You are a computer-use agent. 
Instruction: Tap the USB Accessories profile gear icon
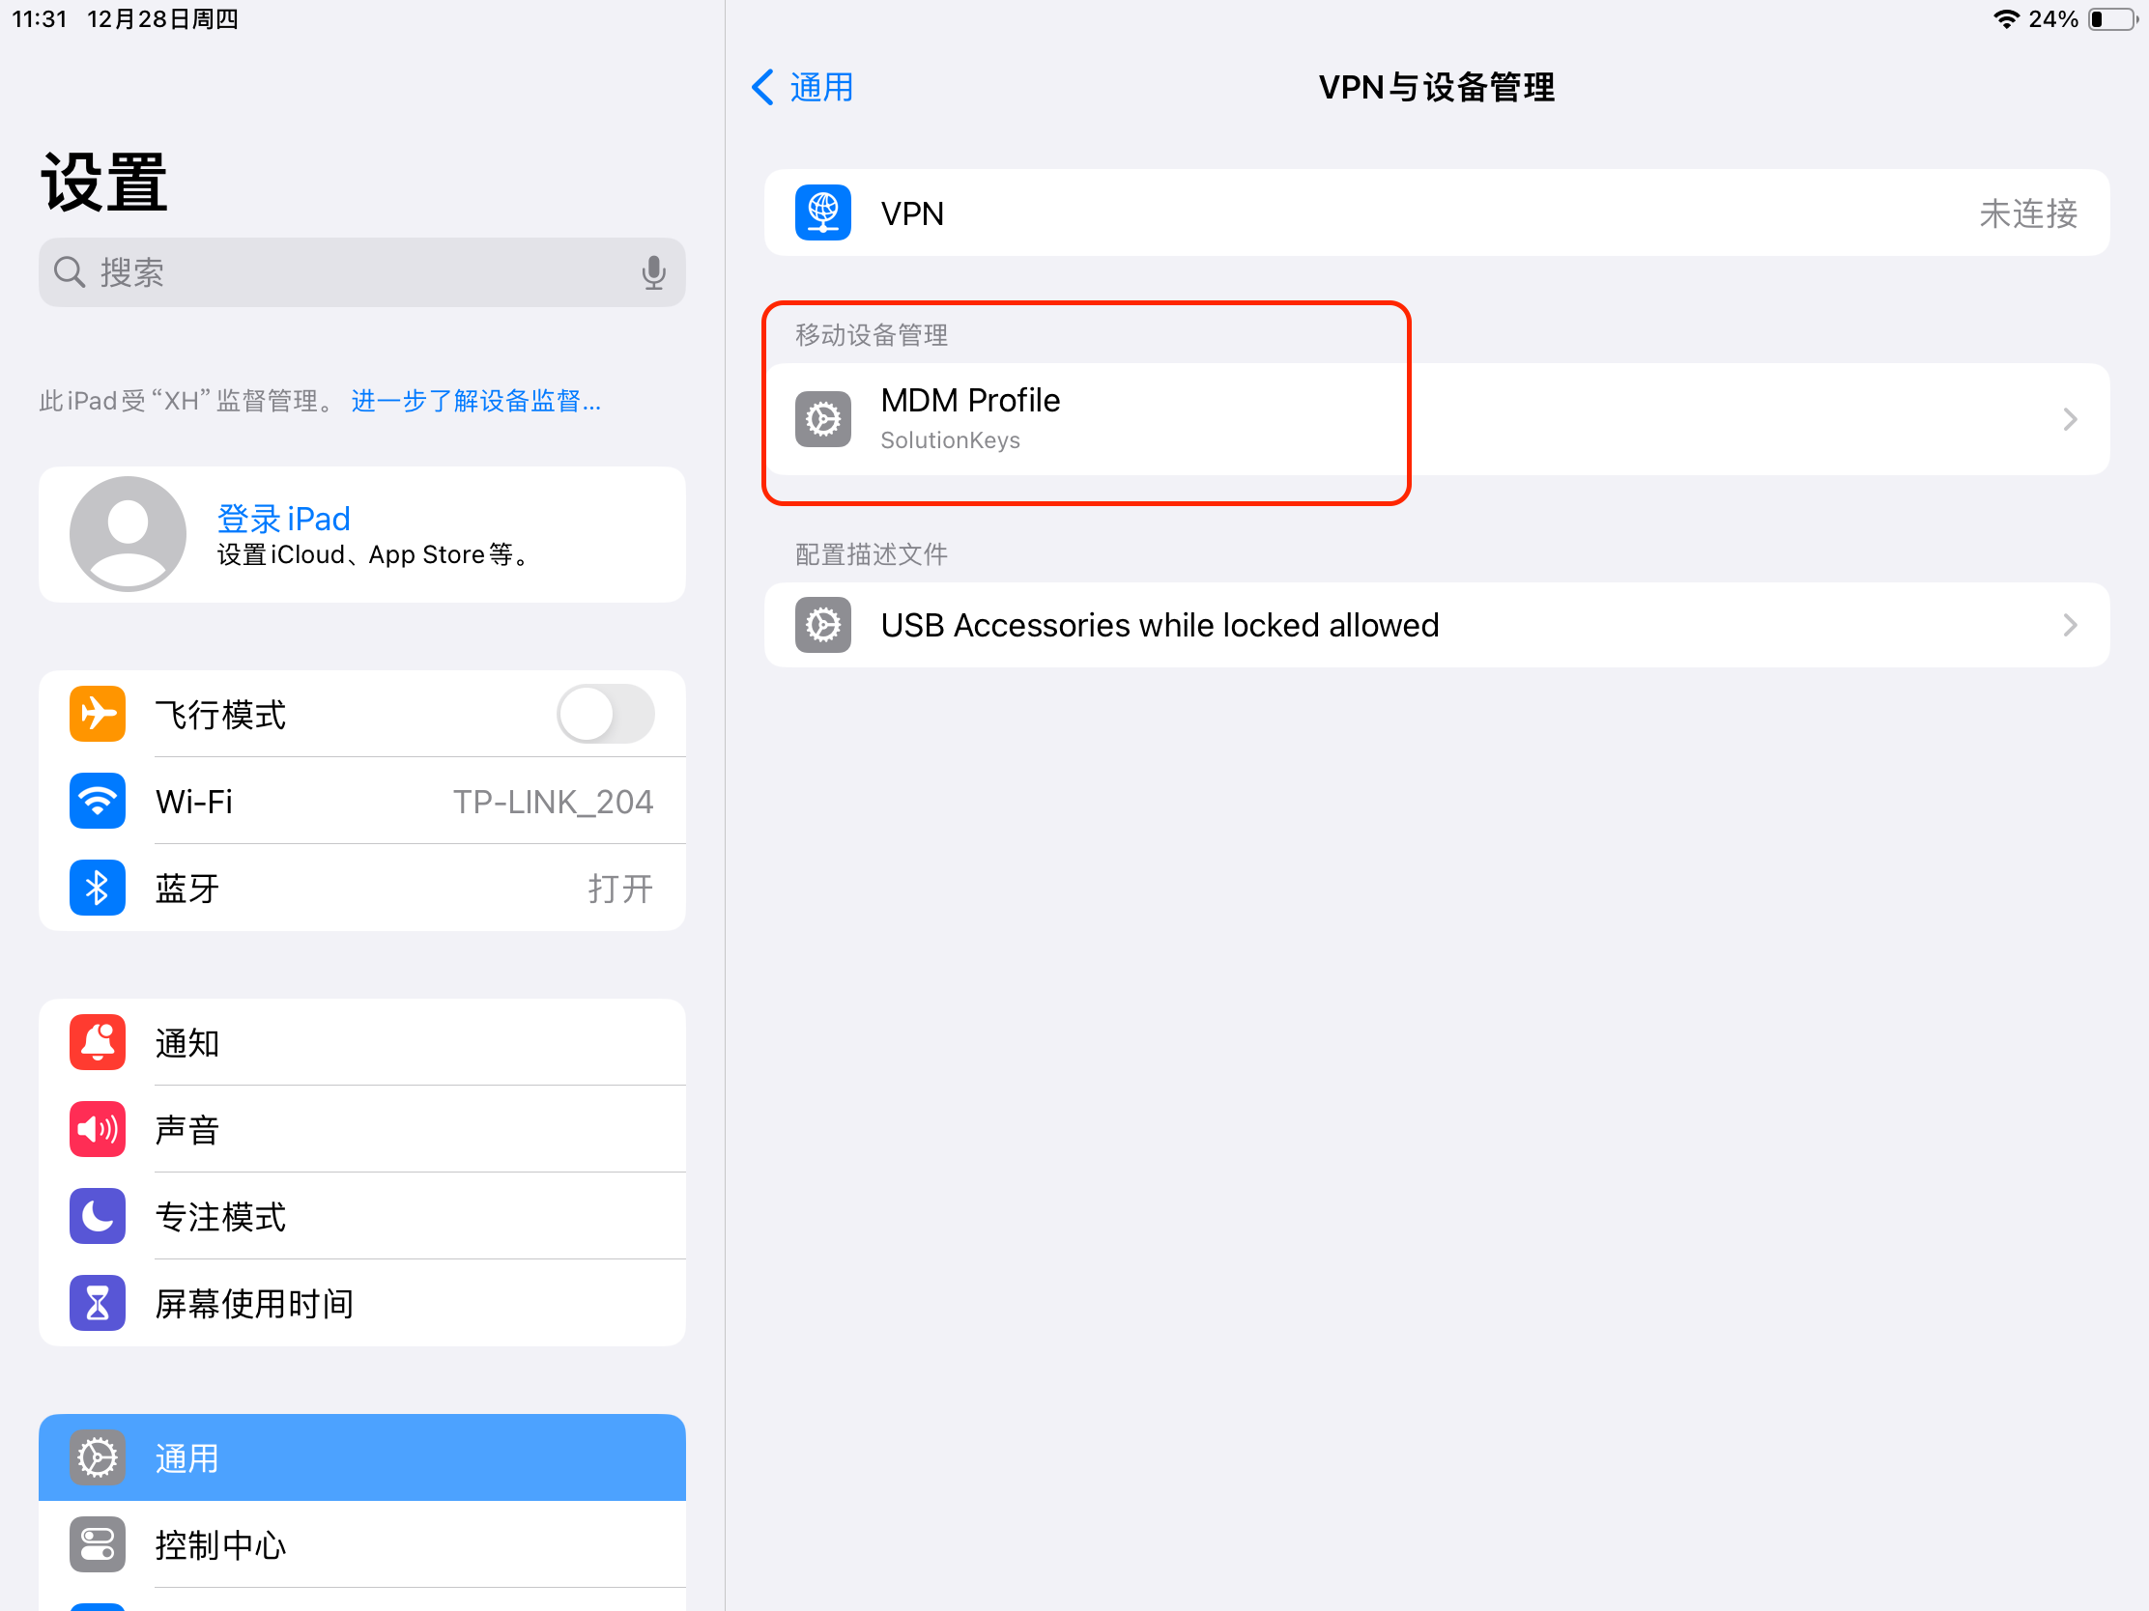pos(823,624)
